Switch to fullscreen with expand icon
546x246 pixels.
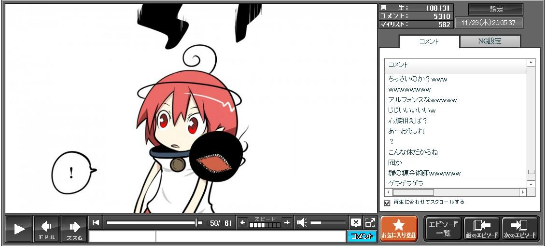[x=370, y=222]
